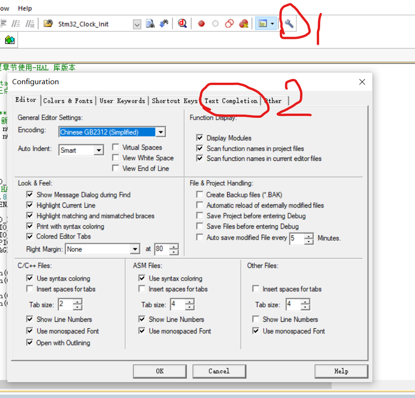415x398 pixels.
Task: Insert breakpoint with the red dot icon
Action: pos(201,24)
